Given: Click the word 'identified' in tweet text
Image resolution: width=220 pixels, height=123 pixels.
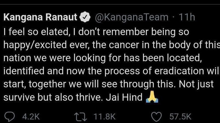Looking at the screenshot, I should [24, 71].
